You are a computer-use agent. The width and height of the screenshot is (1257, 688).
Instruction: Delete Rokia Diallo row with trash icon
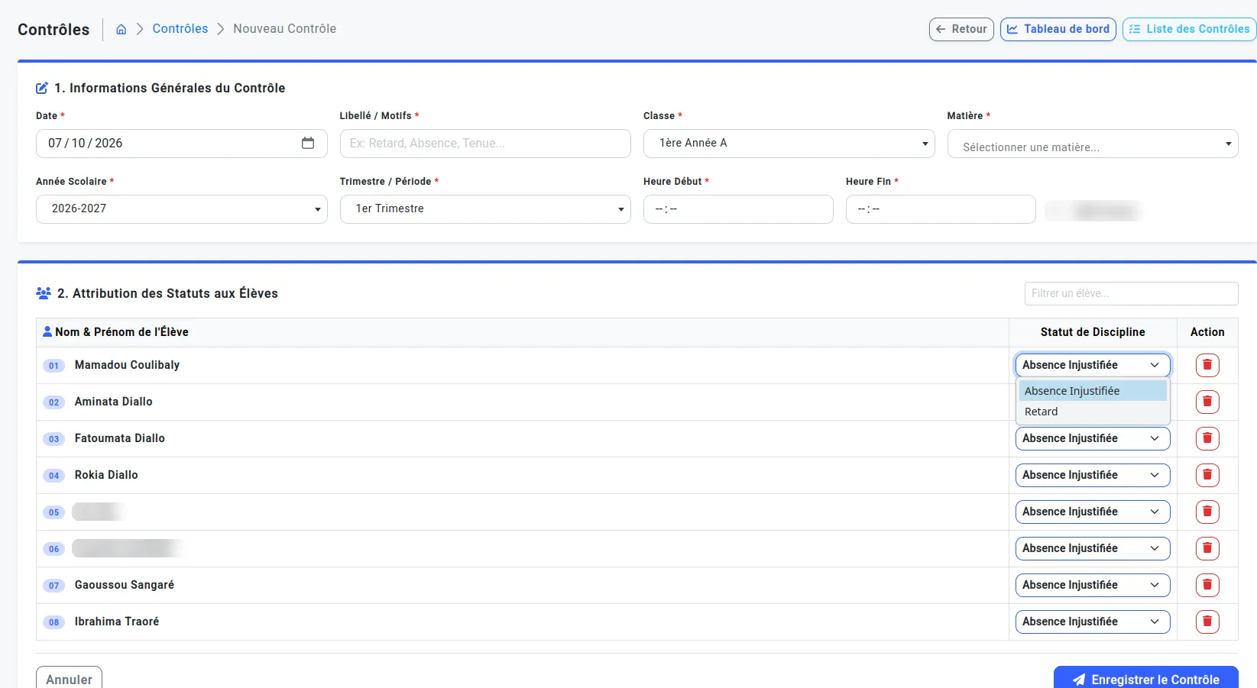coord(1207,475)
